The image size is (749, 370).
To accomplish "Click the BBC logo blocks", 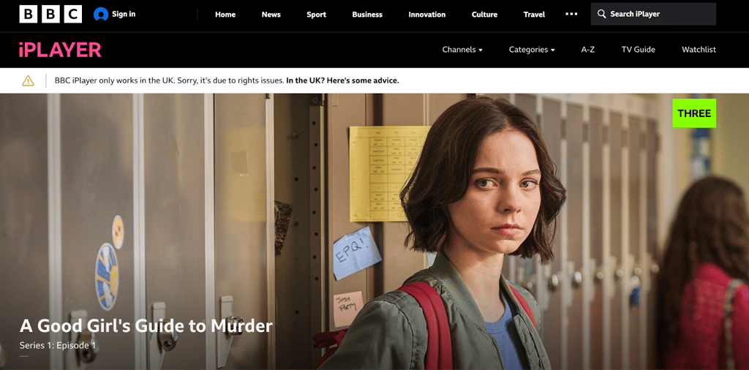I will 50,14.
